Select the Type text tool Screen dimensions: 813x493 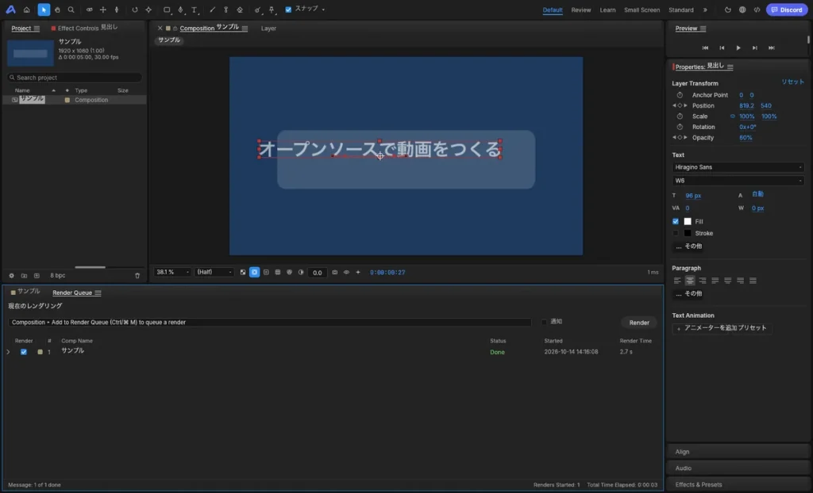195,10
